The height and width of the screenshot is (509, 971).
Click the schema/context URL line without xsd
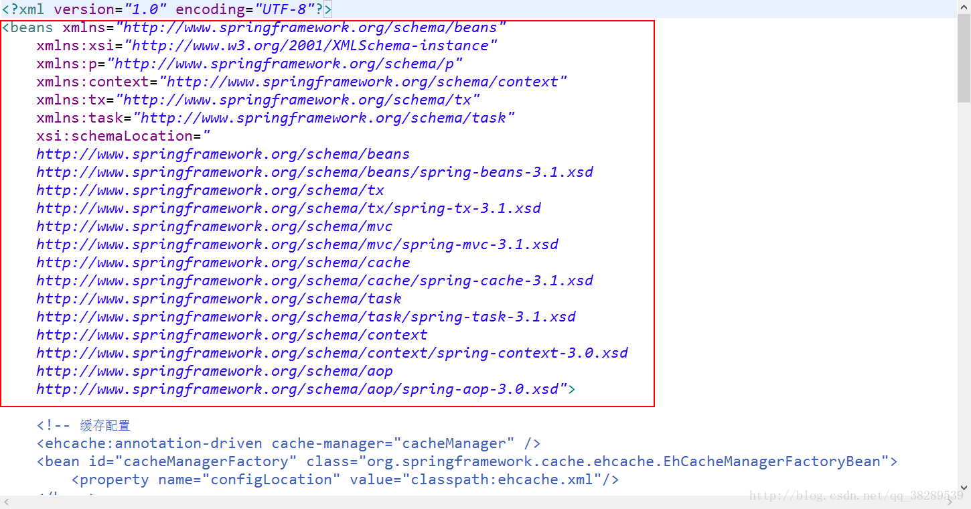coord(232,336)
